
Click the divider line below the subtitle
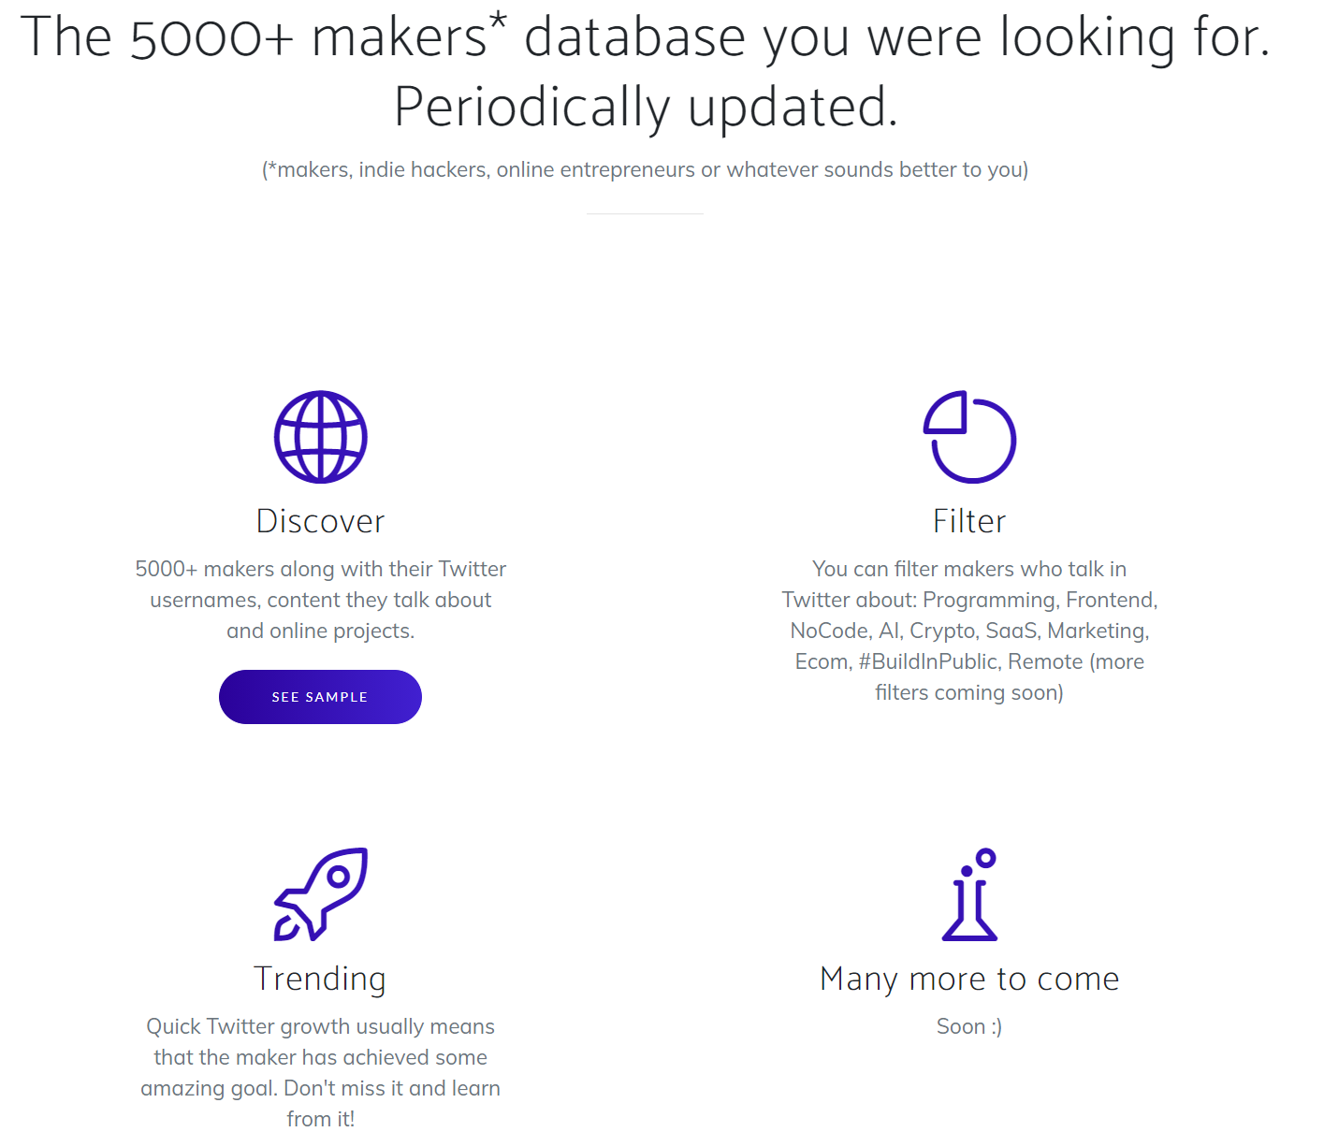[x=645, y=213]
